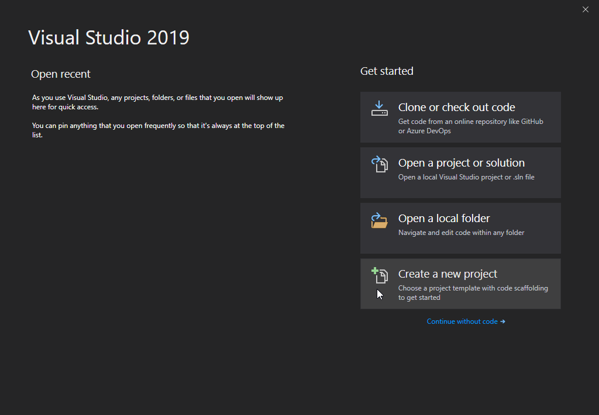Click the 'Open a local Visual Studio project' description
The image size is (599, 415).
click(466, 177)
